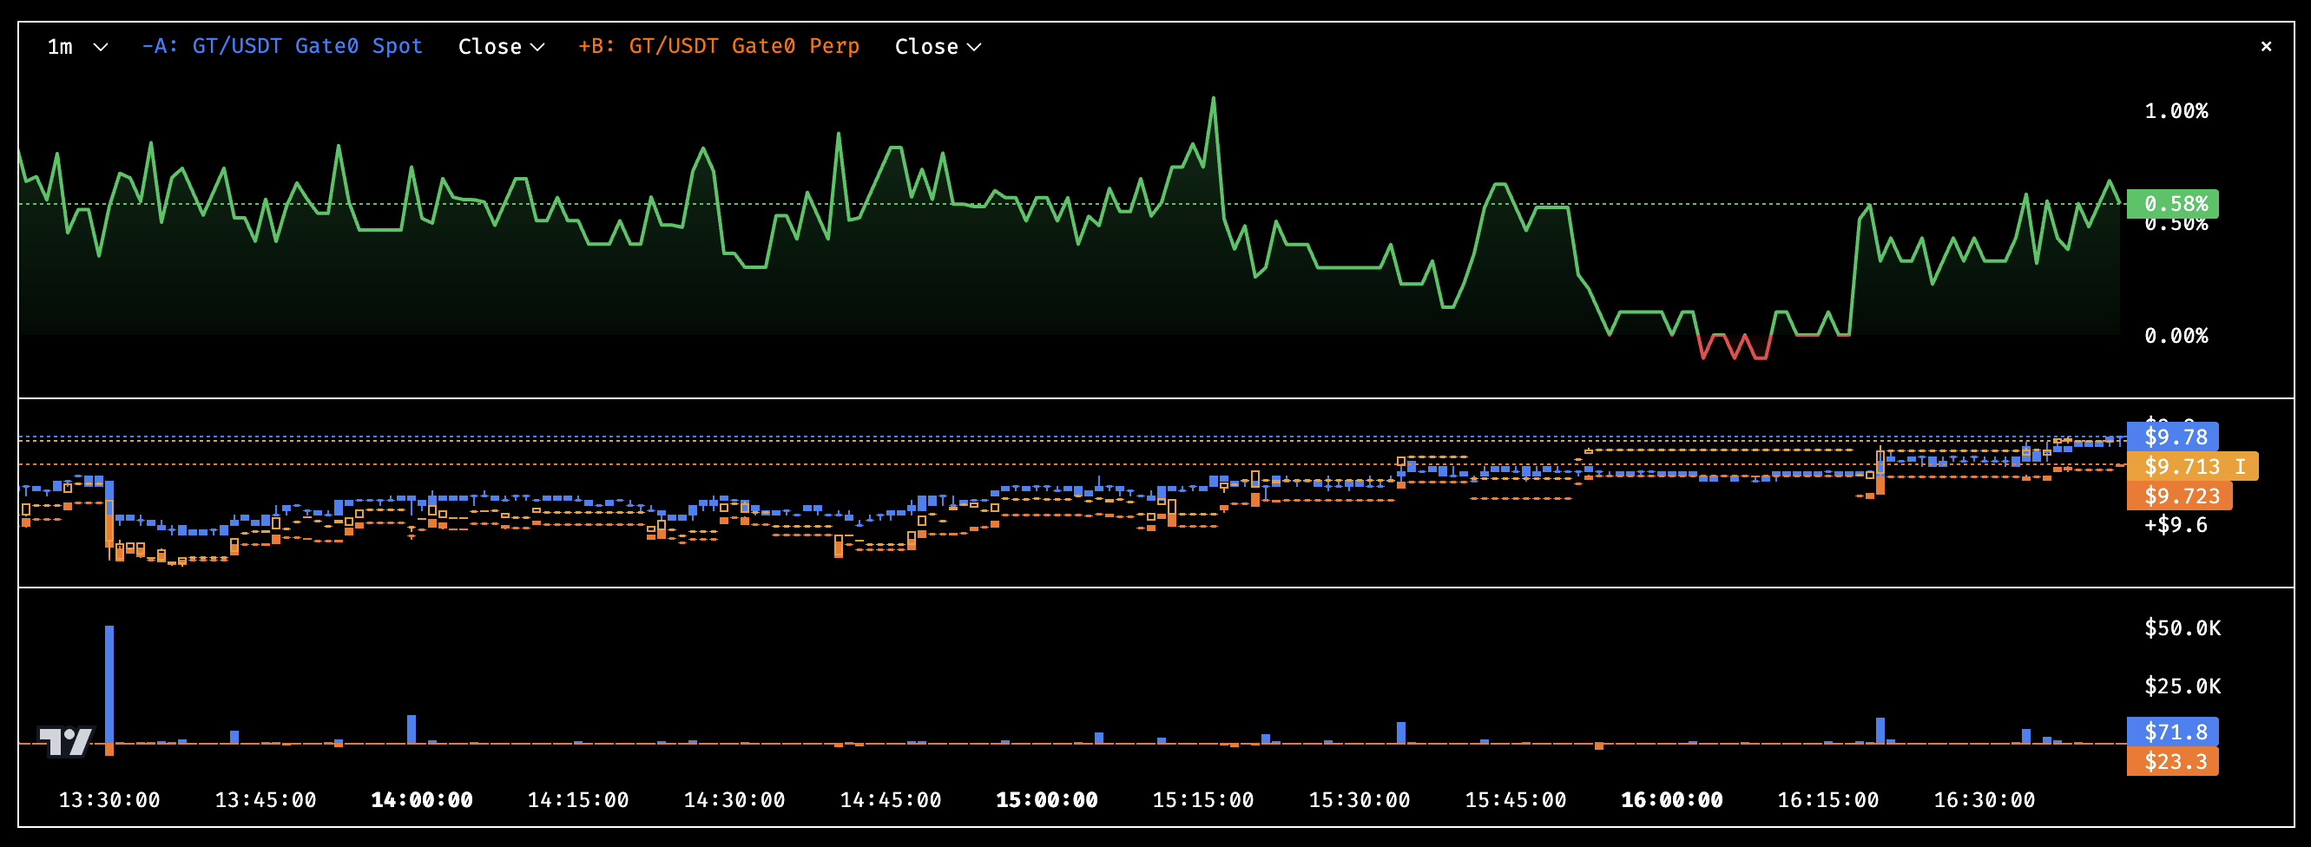Click the spread line's highest peak above 1.00%
The height and width of the screenshot is (847, 2311).
[1214, 99]
